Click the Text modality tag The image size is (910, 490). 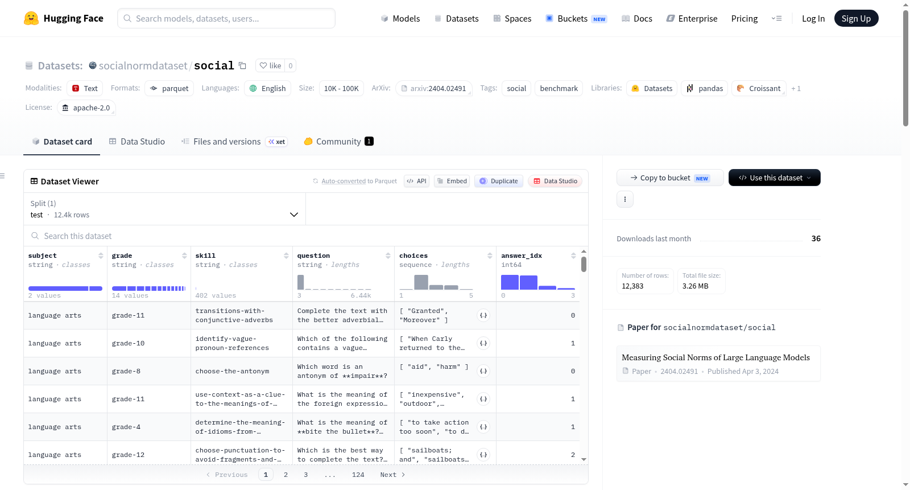pos(85,88)
